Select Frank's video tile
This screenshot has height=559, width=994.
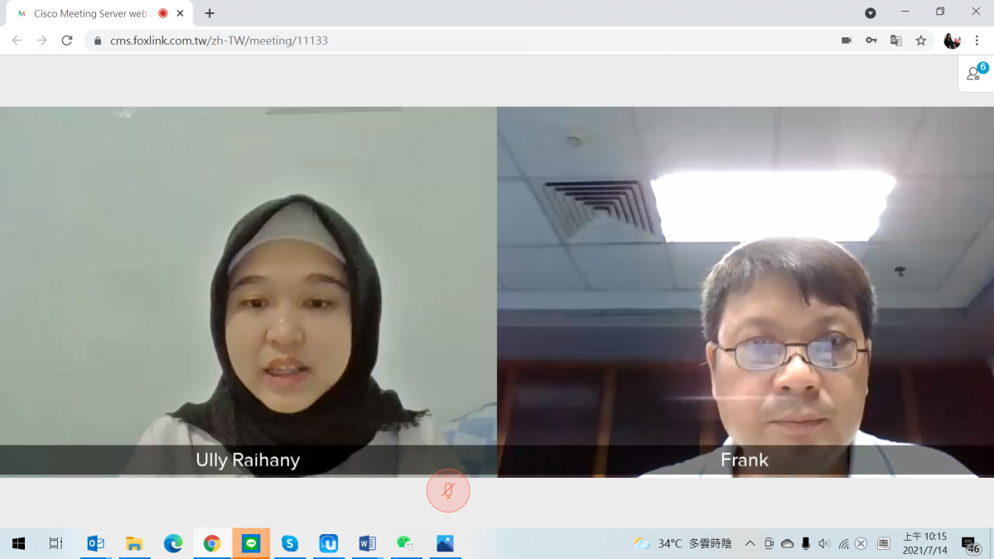point(745,290)
